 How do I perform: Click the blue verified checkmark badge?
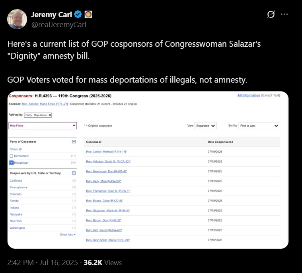pos(78,14)
